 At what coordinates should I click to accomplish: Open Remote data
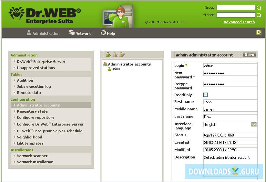[x=29, y=93]
